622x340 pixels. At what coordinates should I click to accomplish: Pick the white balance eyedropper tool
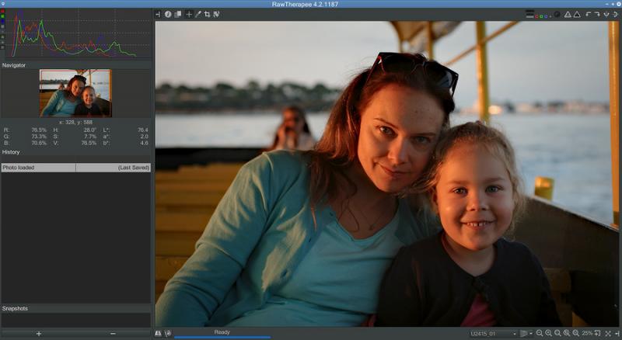pyautogui.click(x=198, y=14)
